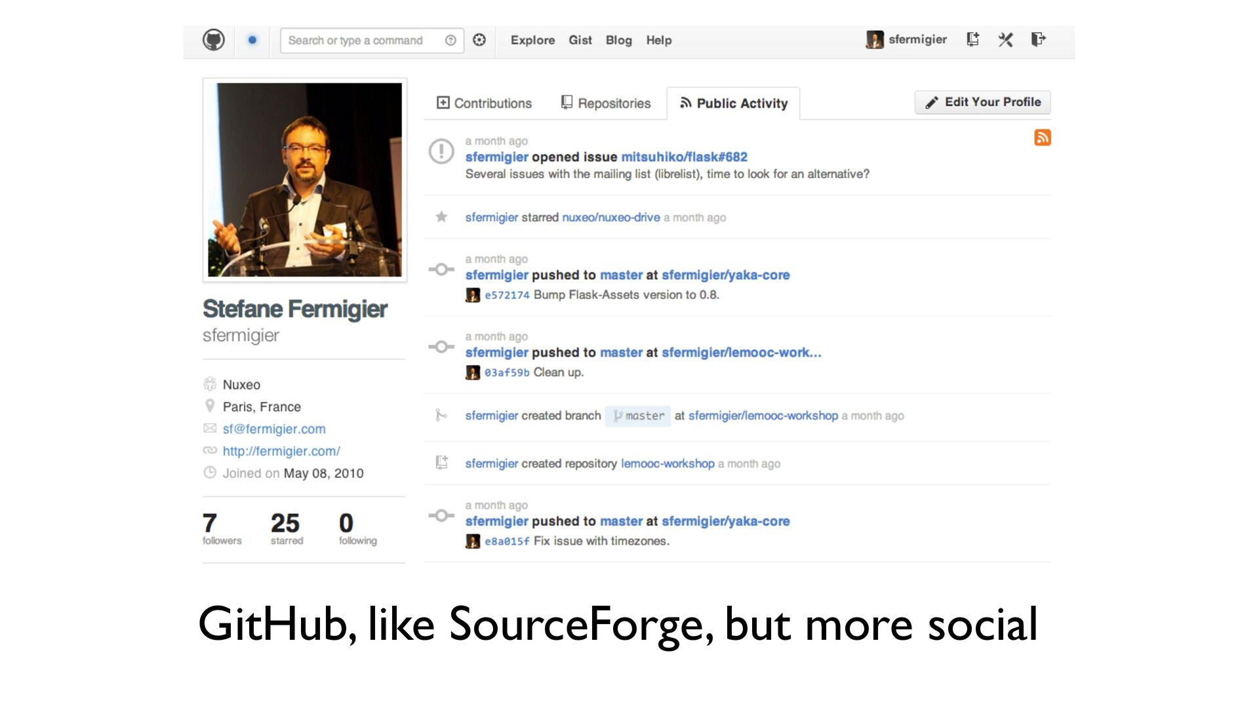Open the orange RSS feed icon

click(1043, 138)
